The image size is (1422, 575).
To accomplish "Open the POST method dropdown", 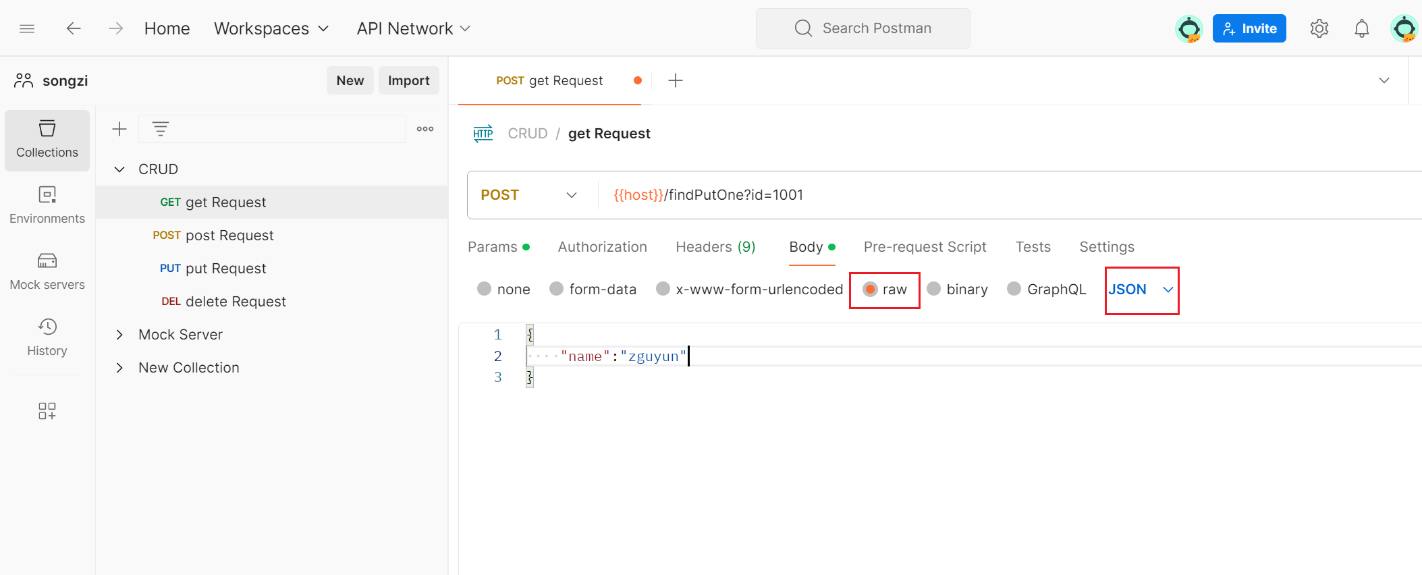I will tap(530, 195).
